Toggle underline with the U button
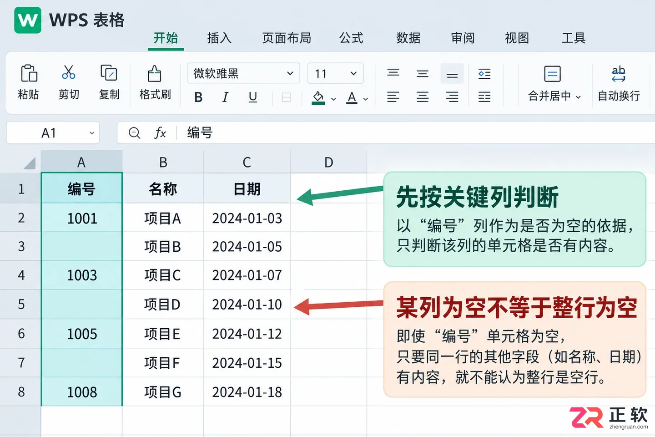This screenshot has height=437, width=655. tap(253, 97)
